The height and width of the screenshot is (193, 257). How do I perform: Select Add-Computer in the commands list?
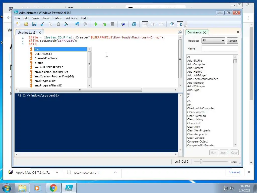coord(196,64)
